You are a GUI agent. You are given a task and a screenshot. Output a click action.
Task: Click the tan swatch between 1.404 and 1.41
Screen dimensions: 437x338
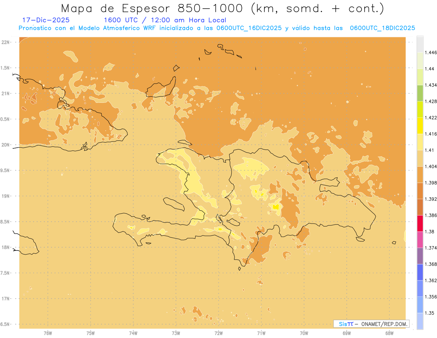click(420, 158)
